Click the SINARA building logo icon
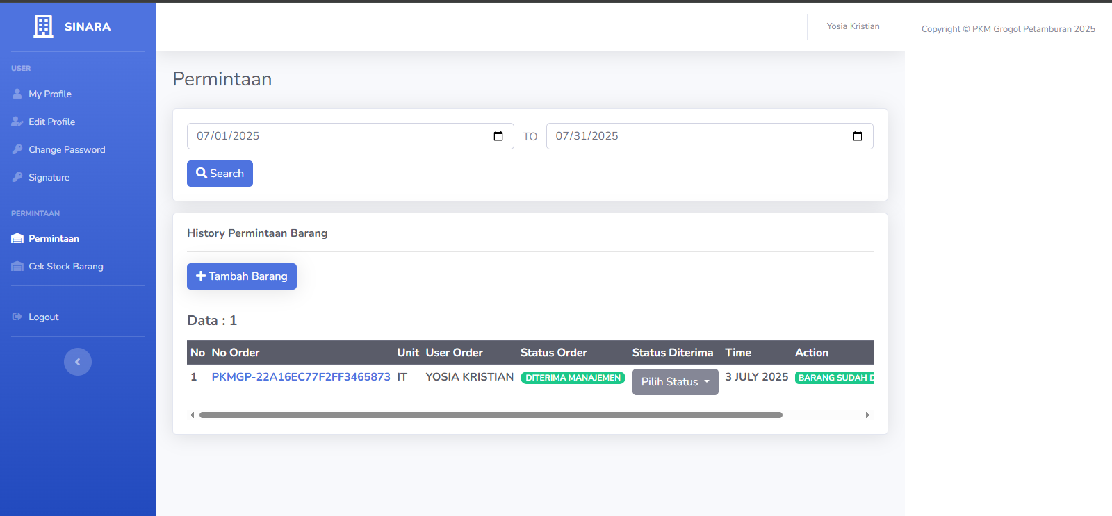The height and width of the screenshot is (516, 1112). 43,26
